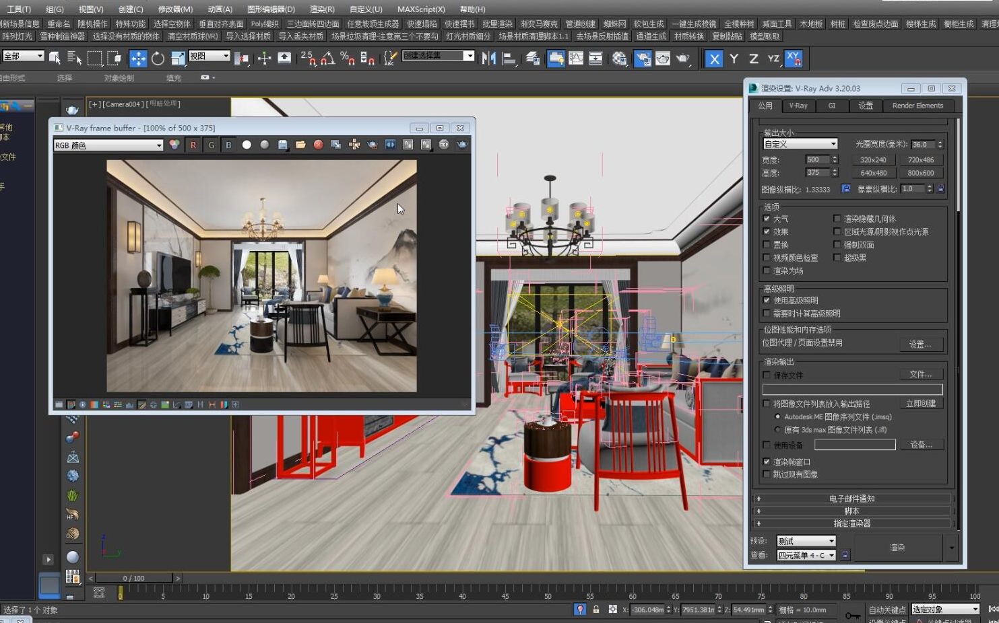
Task: Enable 视频颜色检查 checkbox
Action: [766, 258]
